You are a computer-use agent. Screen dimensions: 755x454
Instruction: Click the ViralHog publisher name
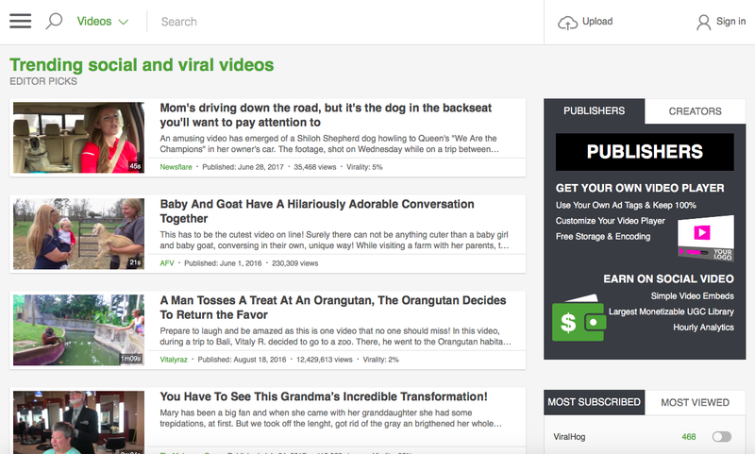click(569, 437)
